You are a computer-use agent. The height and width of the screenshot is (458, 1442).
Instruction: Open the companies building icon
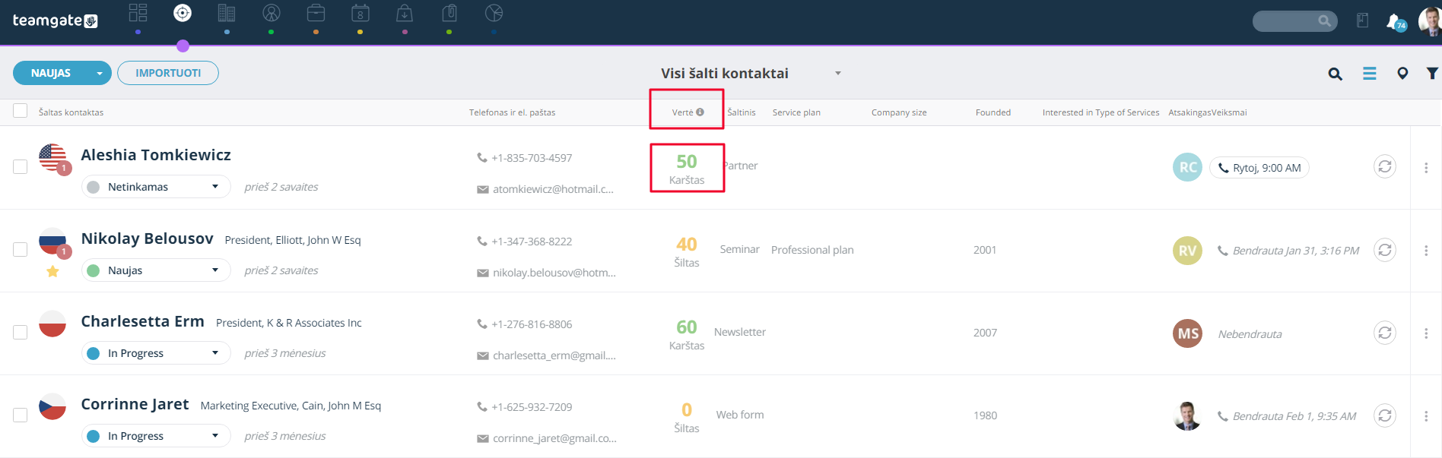[x=227, y=13]
